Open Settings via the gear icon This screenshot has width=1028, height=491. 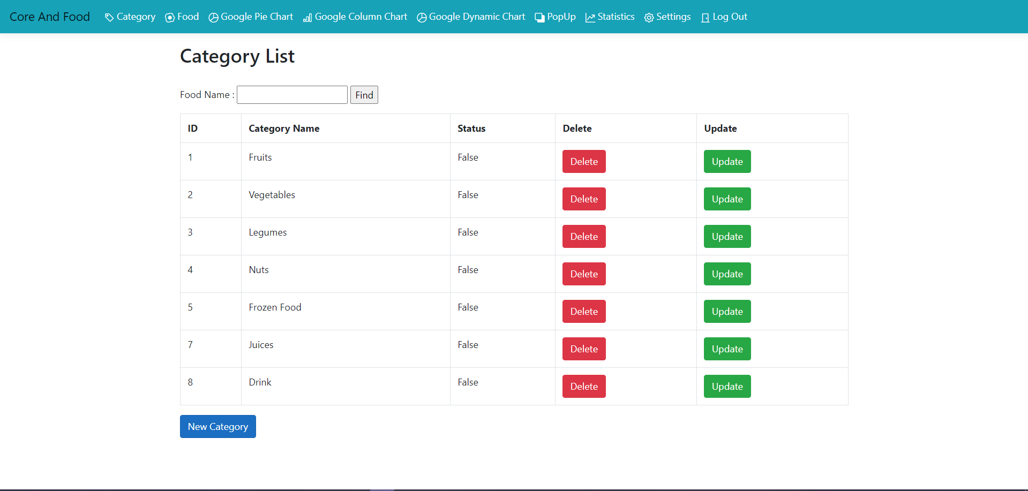click(649, 17)
